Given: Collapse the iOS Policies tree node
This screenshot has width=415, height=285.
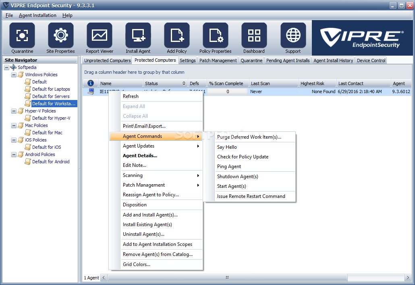Looking at the screenshot, I should click(x=14, y=140).
